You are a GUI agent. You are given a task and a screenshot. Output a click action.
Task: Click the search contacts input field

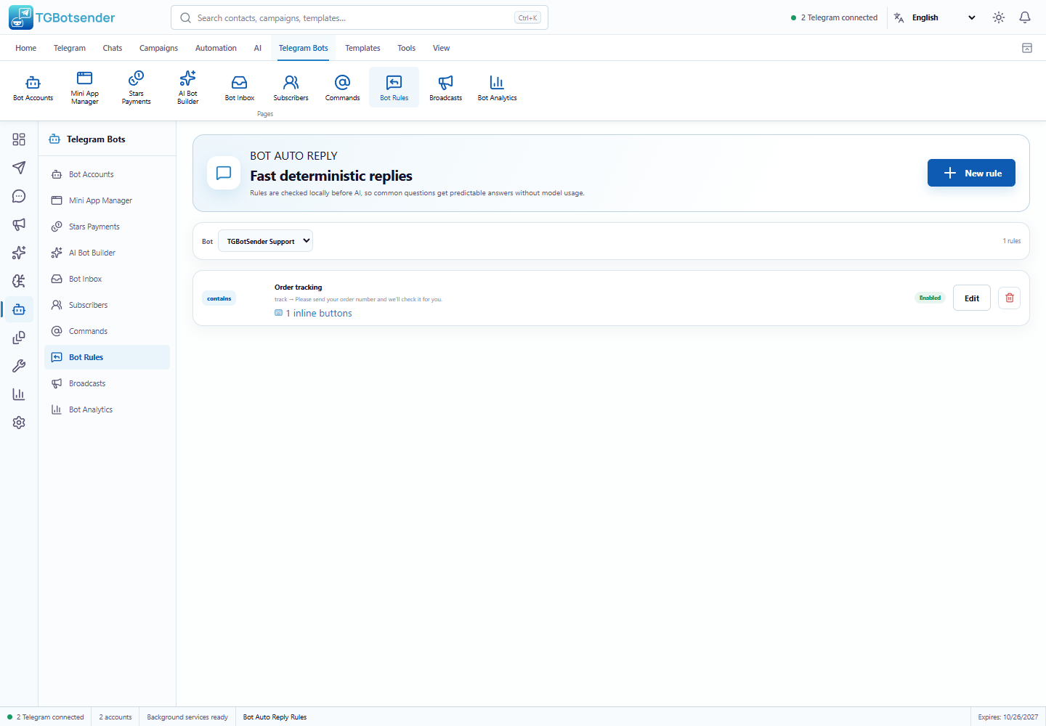click(360, 17)
